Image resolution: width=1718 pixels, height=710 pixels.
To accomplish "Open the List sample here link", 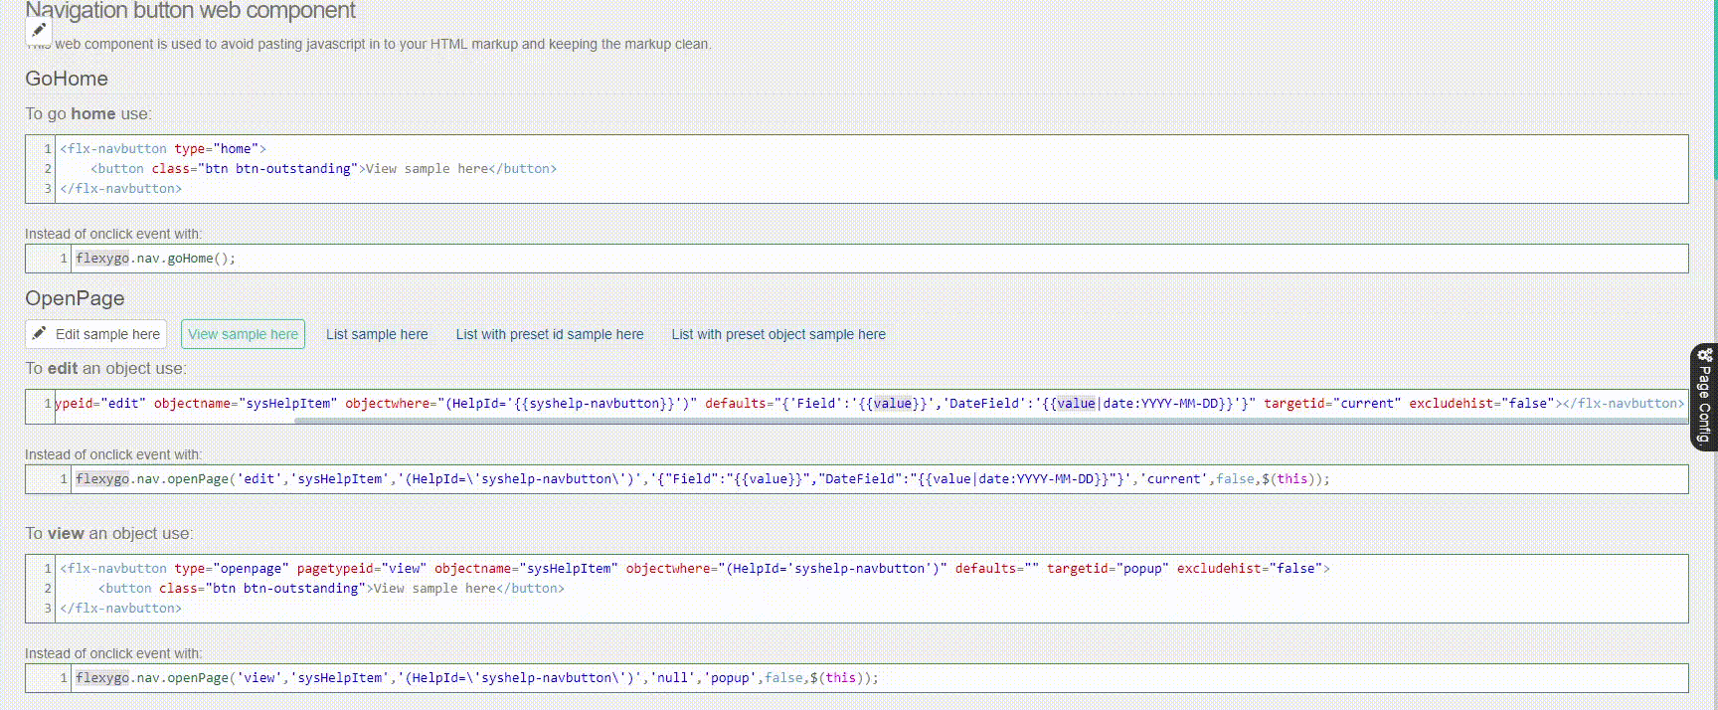I will pos(377,334).
